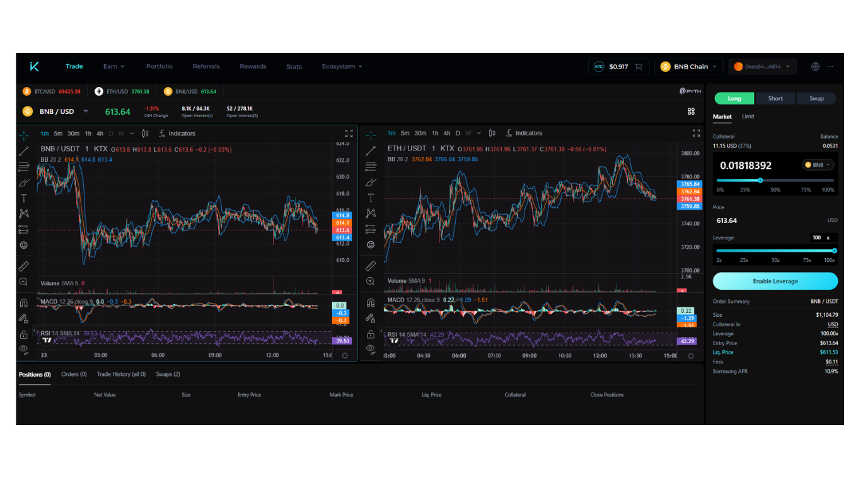The height and width of the screenshot is (478, 851).
Task: Edit the collateral amount 0.01818392 field
Action: click(746, 166)
